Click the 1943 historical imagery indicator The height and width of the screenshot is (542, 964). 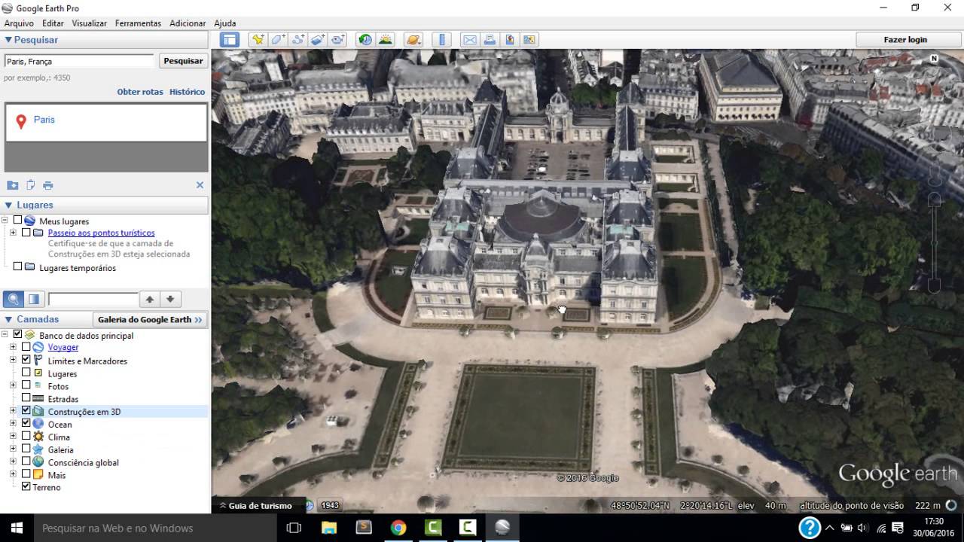[x=330, y=506]
